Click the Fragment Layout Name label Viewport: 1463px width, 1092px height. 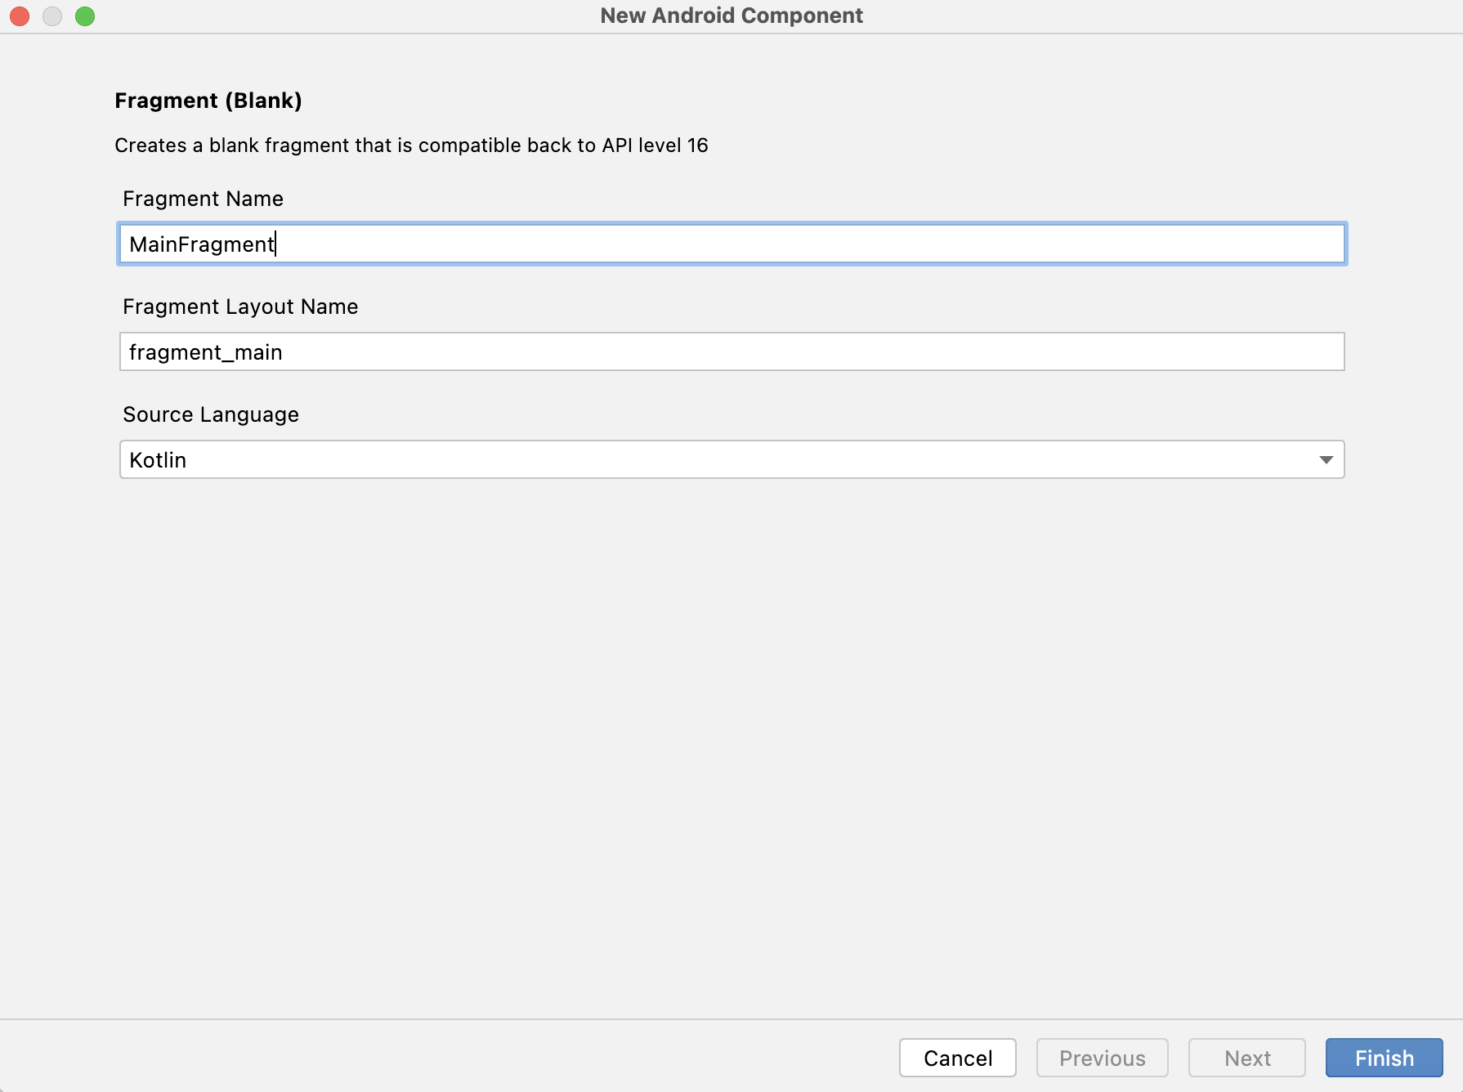tap(240, 307)
